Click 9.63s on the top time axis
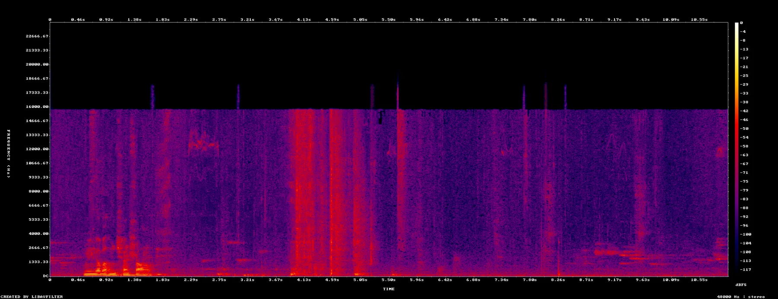The width and height of the screenshot is (778, 299). click(x=643, y=20)
